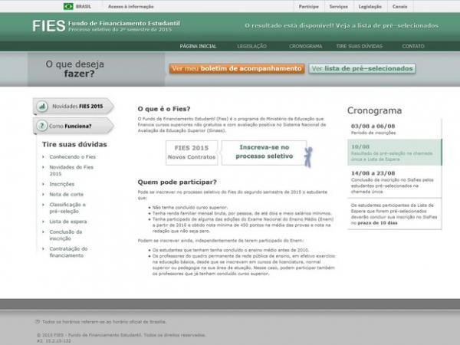Screen dimensions: 460x345
Task: Click the chart icon beside Novidades FIES 2015
Action: pos(42,107)
